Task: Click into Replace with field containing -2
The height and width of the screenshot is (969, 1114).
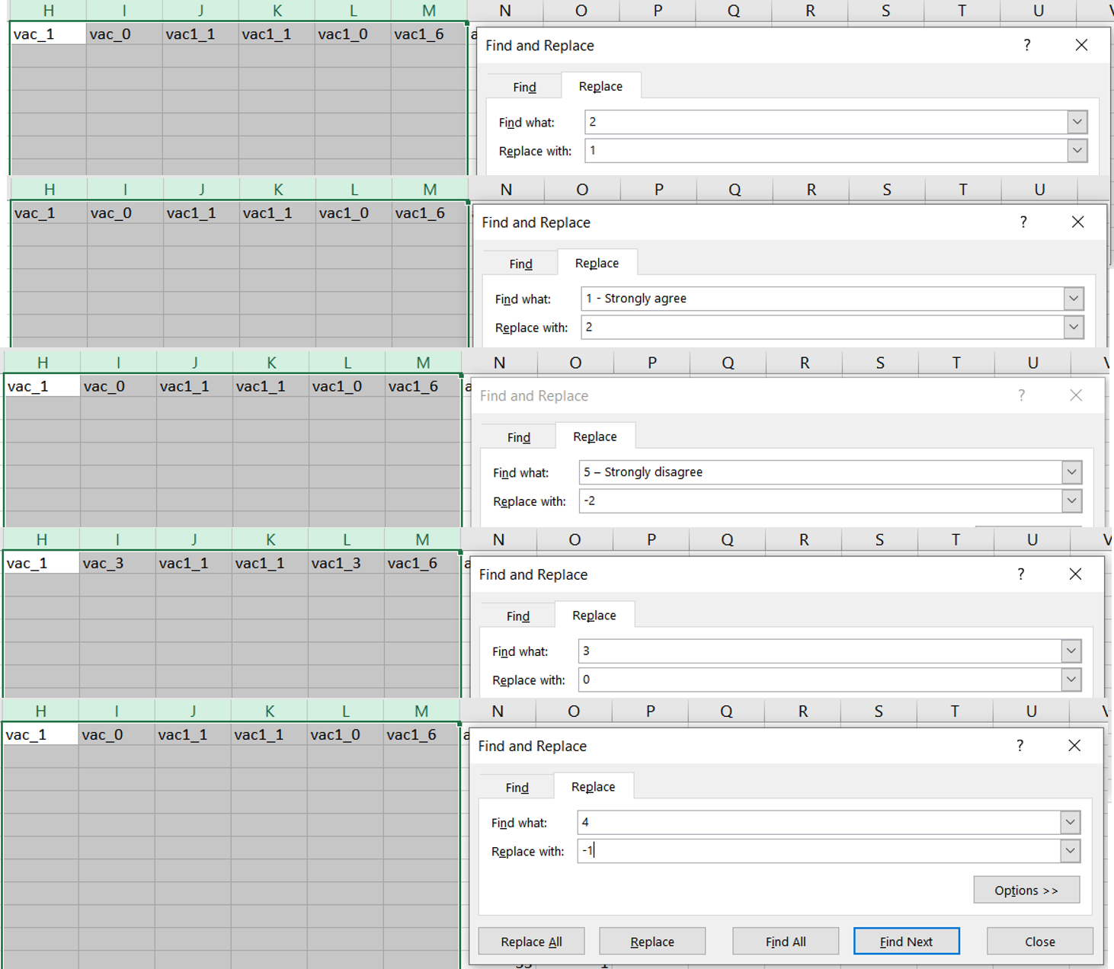Action: [820, 500]
